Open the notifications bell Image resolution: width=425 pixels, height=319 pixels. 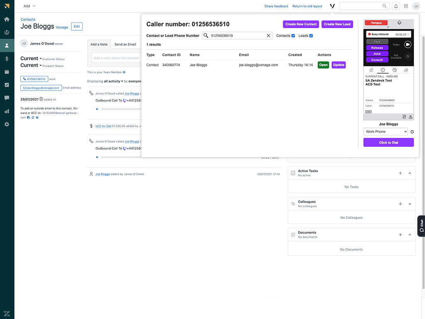(x=396, y=6)
